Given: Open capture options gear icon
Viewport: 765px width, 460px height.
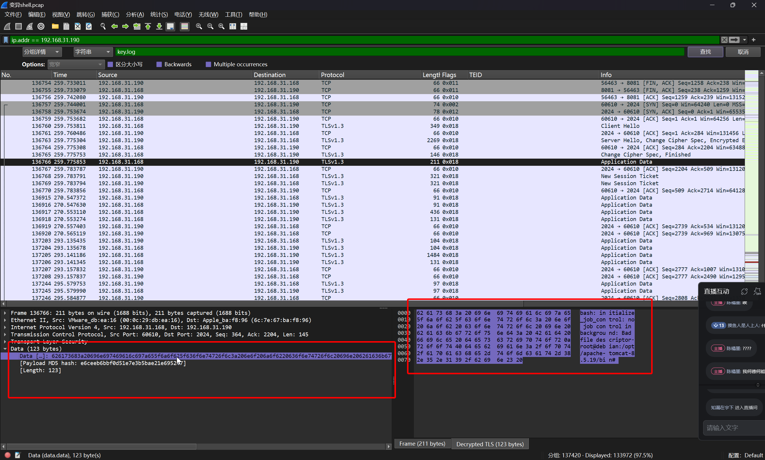Looking at the screenshot, I should pos(41,26).
